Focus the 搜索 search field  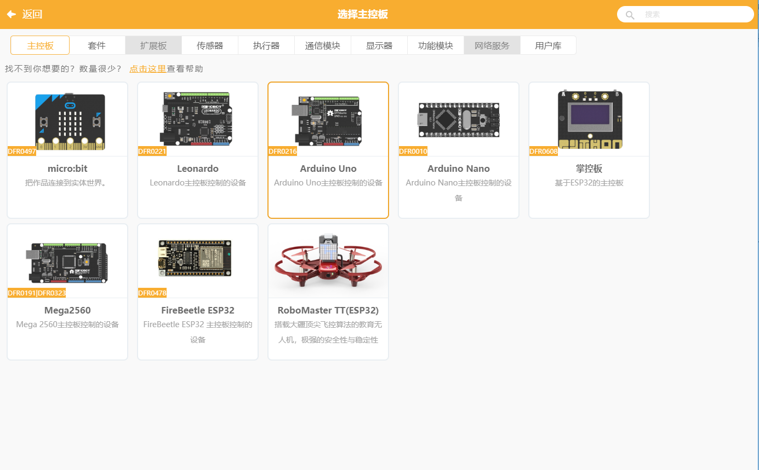tap(686, 14)
